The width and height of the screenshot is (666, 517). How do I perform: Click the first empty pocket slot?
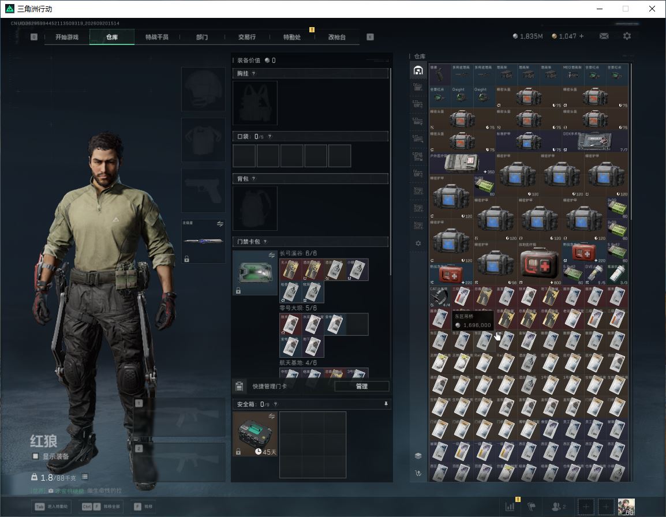click(244, 155)
